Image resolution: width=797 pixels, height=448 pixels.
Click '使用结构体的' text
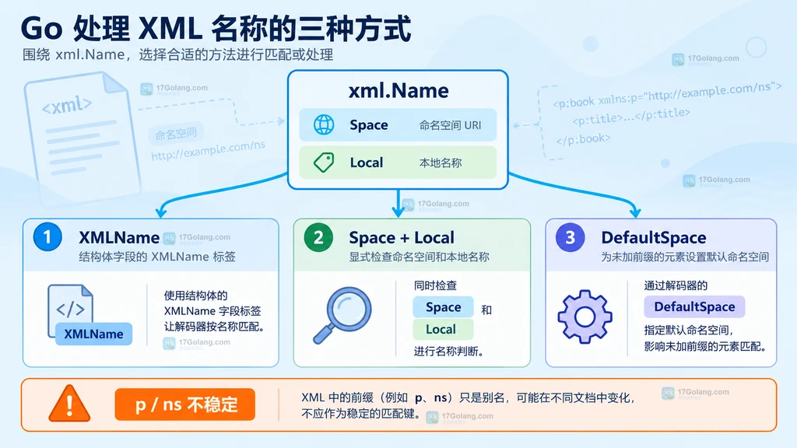tap(195, 296)
